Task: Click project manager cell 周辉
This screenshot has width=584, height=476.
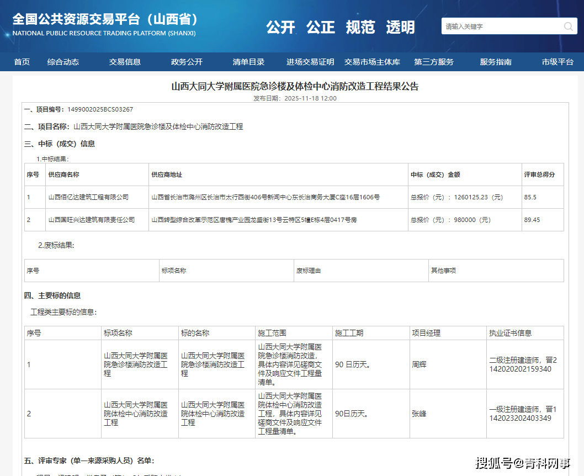Action: tap(420, 365)
